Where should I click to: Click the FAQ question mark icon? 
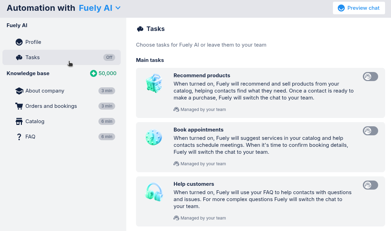19,137
